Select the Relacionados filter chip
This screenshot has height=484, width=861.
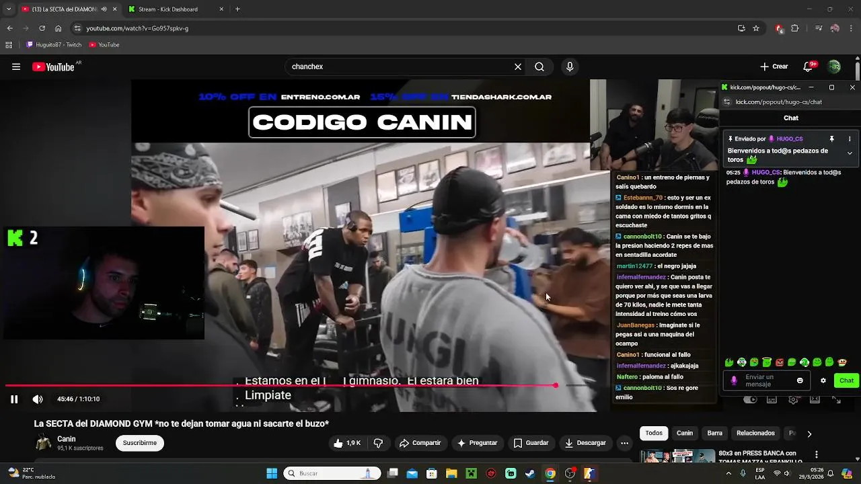755,434
